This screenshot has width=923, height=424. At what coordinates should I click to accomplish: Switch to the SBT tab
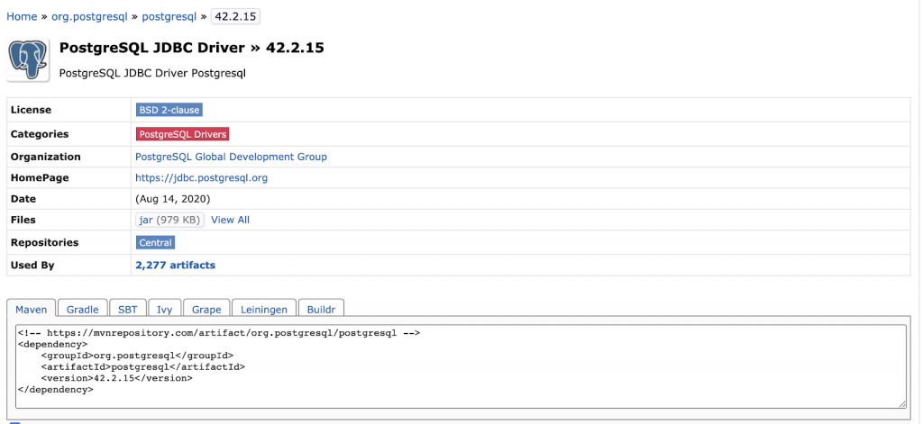point(128,309)
